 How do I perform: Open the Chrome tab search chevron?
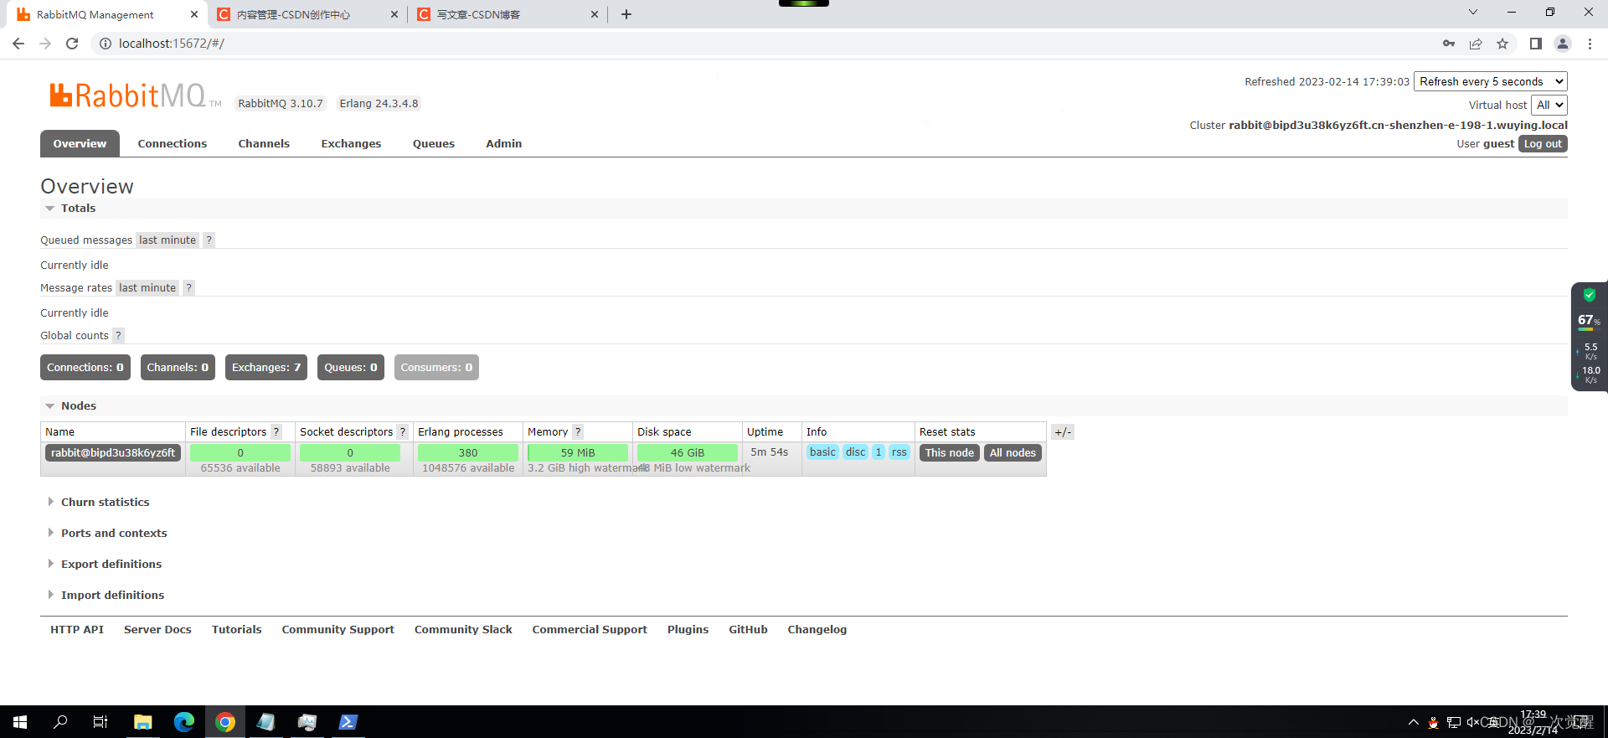click(x=1473, y=13)
